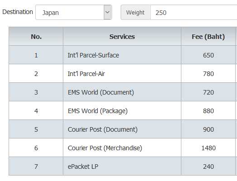237x181 pixels.
Task: Click the 1480 fee cell
Action: click(208, 148)
